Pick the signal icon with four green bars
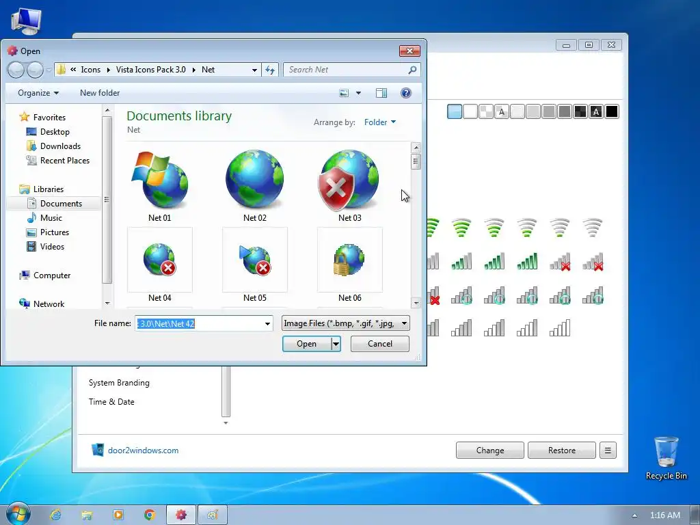The height and width of the screenshot is (525, 700). (x=494, y=262)
